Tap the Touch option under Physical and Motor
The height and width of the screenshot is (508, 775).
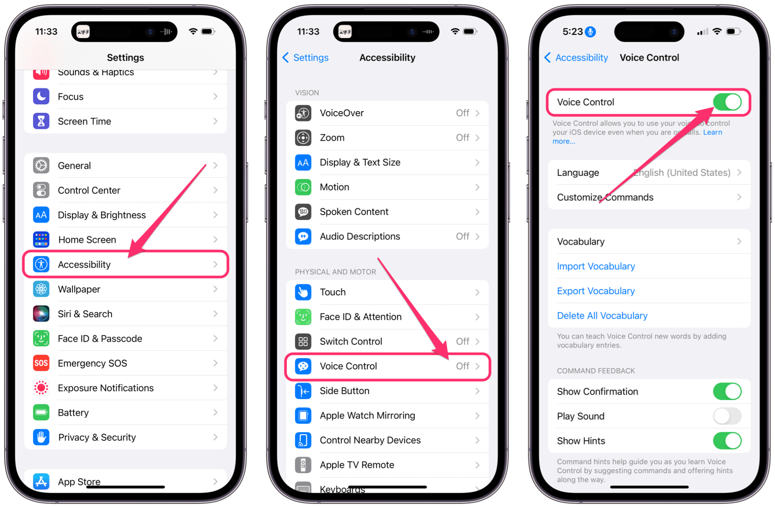tap(387, 292)
